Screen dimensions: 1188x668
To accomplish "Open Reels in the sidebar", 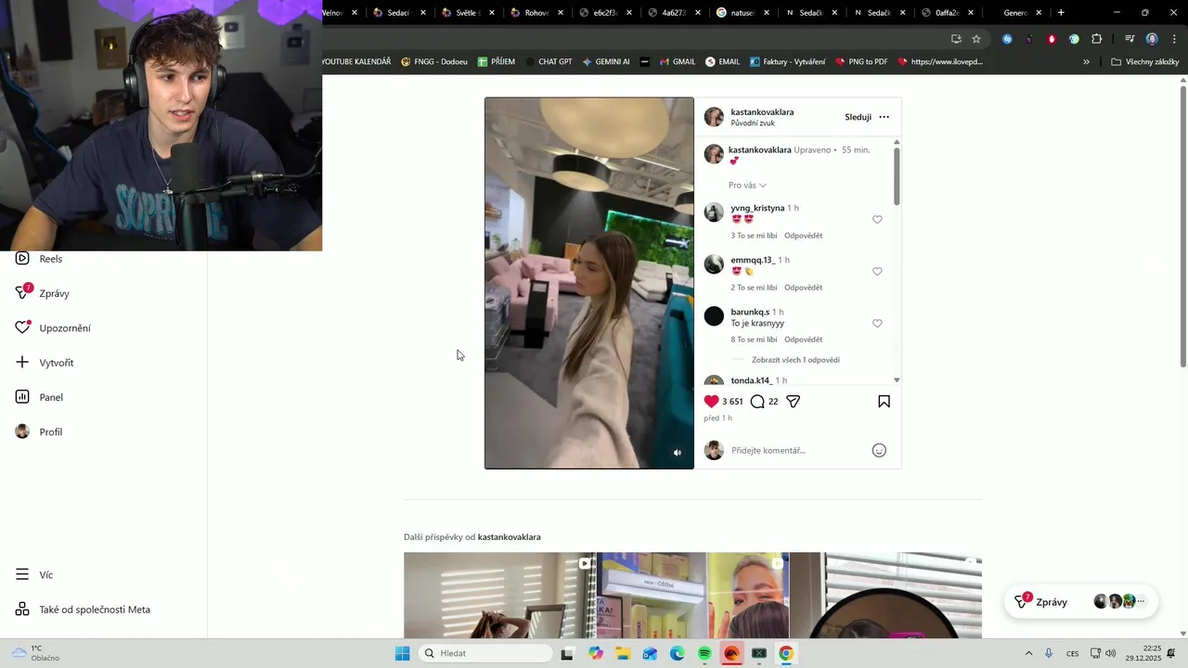I will [39, 259].
